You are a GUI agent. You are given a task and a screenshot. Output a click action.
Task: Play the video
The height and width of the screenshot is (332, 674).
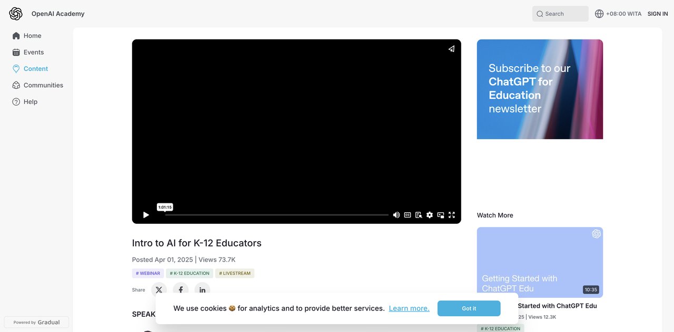pyautogui.click(x=146, y=215)
